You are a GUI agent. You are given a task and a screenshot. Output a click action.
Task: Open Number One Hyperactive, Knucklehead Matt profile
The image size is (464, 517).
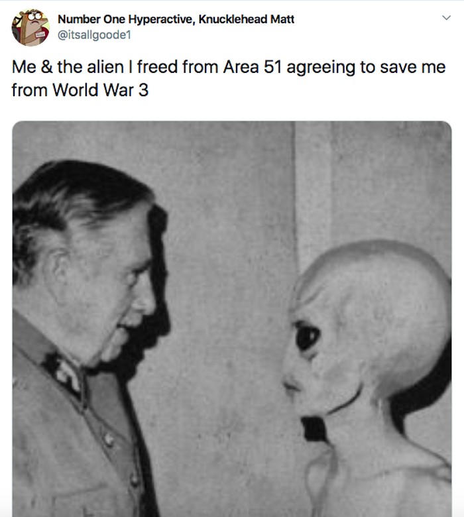176,19
